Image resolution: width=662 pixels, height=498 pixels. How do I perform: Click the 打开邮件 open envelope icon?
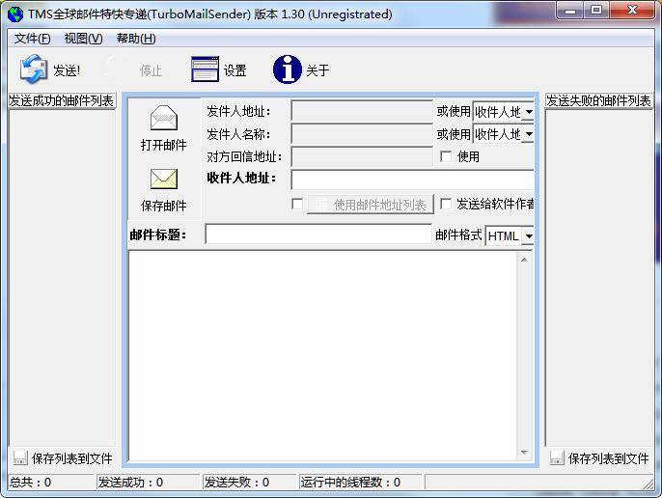click(x=164, y=119)
